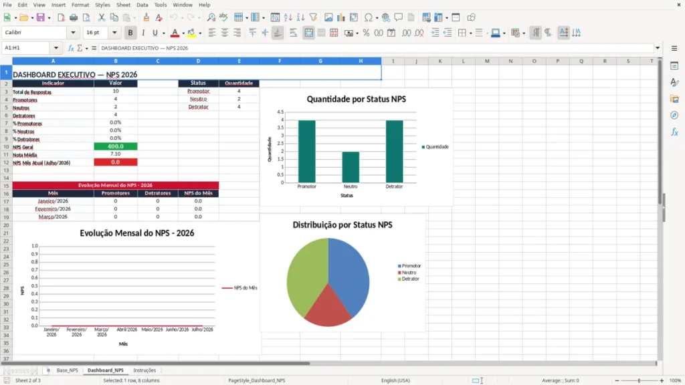Open the Save button dropdown arrow
The width and height of the screenshot is (685, 385).
click(x=49, y=18)
